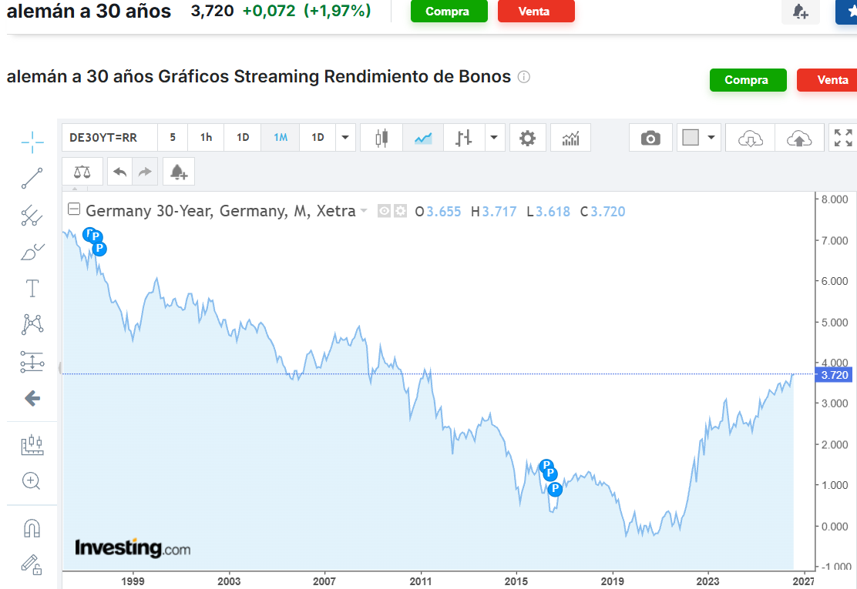This screenshot has width=857, height=589.
Task: Add an alert via chart toolbar bell
Action: (179, 172)
